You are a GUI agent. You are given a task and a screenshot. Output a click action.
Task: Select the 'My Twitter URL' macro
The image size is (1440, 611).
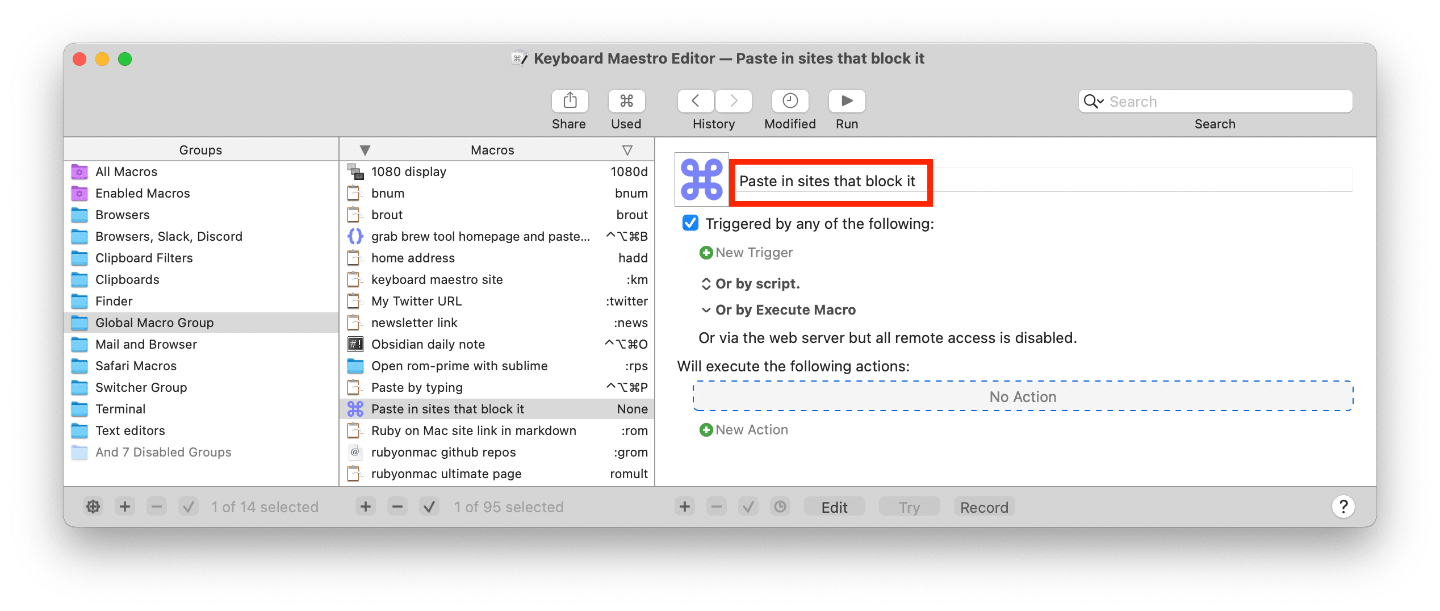coord(497,301)
